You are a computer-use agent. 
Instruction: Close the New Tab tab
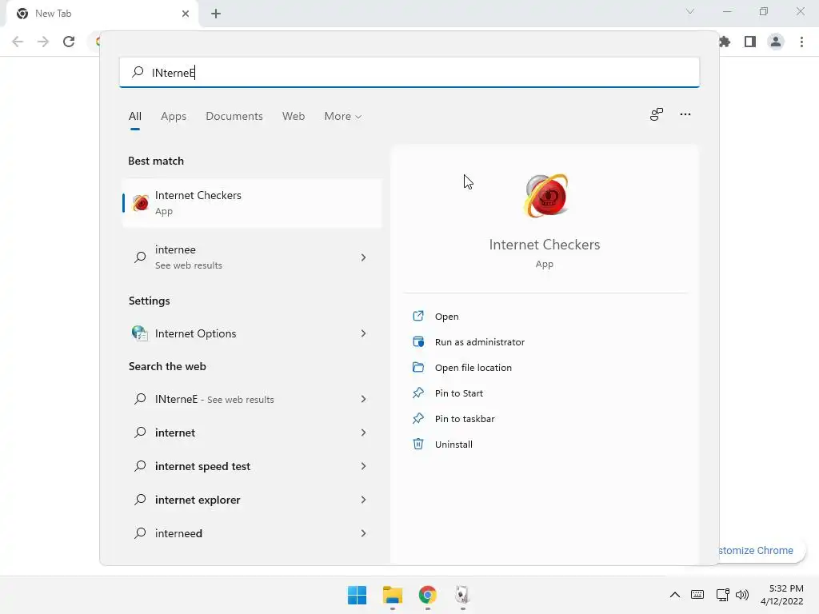pyautogui.click(x=186, y=14)
